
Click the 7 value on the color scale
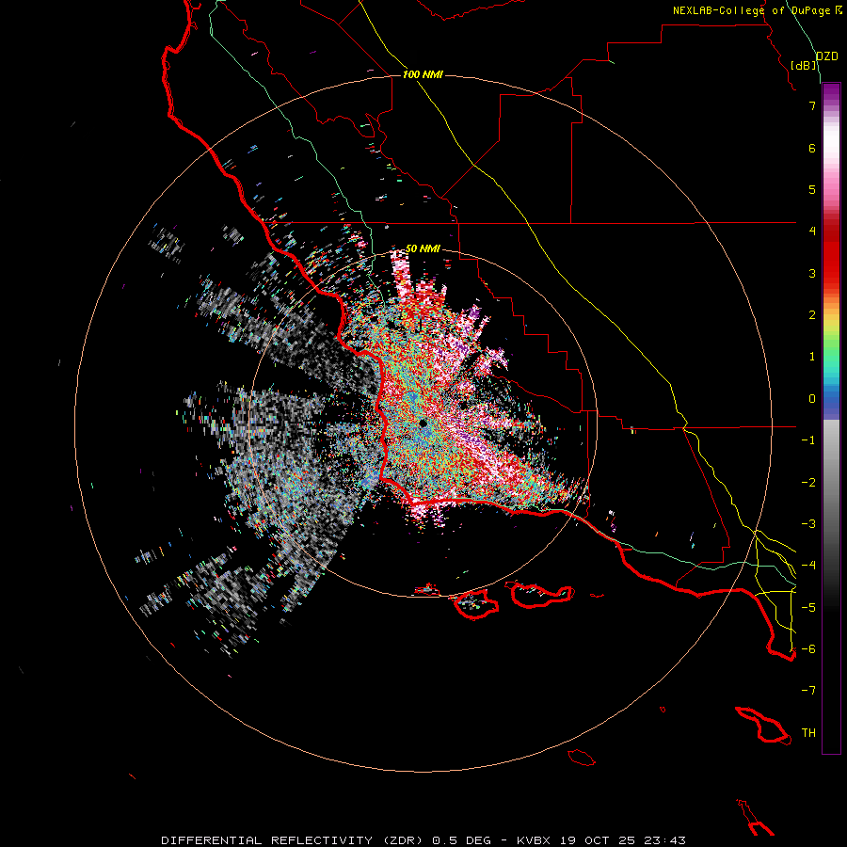812,105
